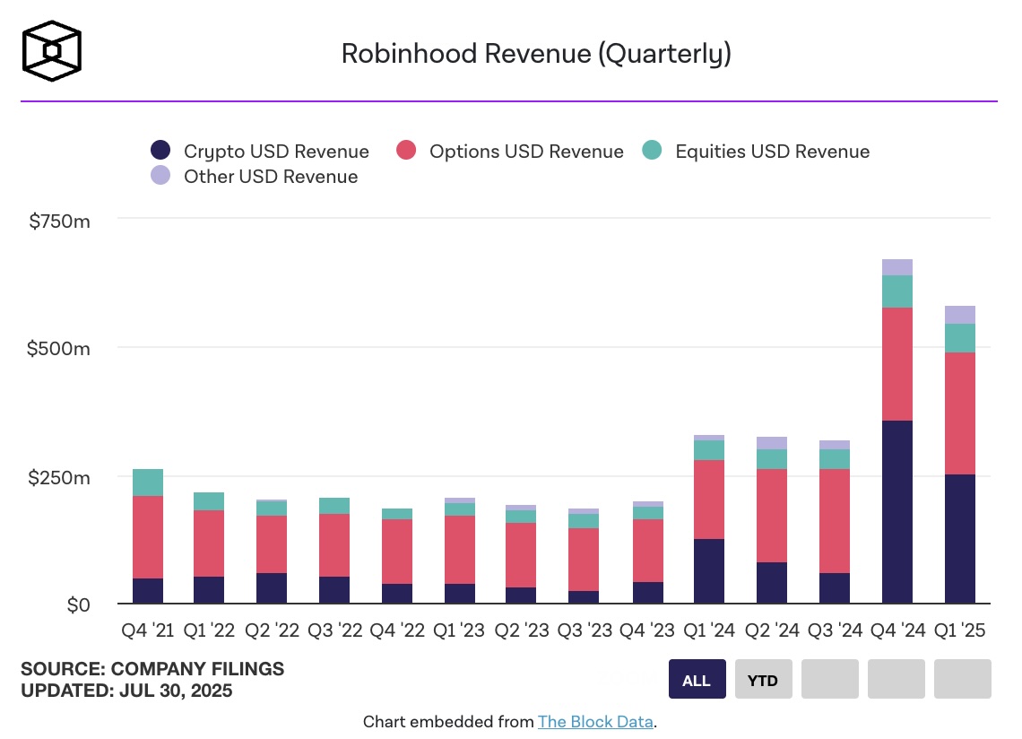Click the $750m axis label
Viewport: 1022px width, 739px height.
pyautogui.click(x=59, y=222)
